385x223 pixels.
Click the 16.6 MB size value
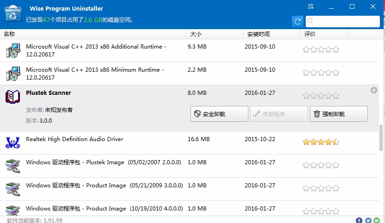tap(199, 139)
